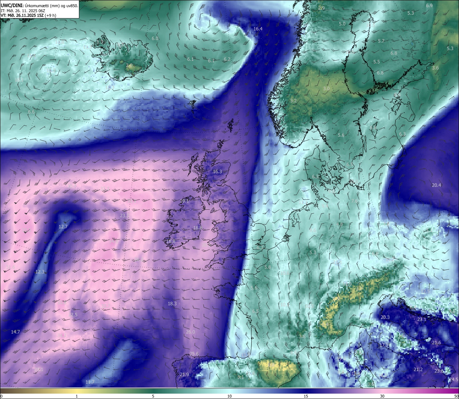
Task: Click the 3.0 value over Norway
Action: pos(326,89)
